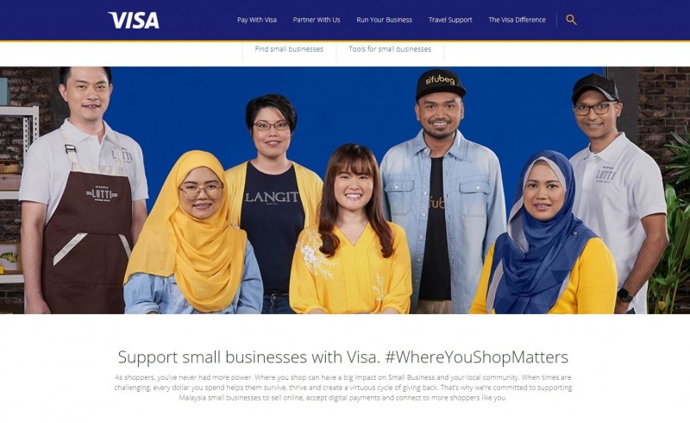This screenshot has height=423, width=690.
Task: Click the Support small businesses with Visa headline
Action: [x=248, y=357]
